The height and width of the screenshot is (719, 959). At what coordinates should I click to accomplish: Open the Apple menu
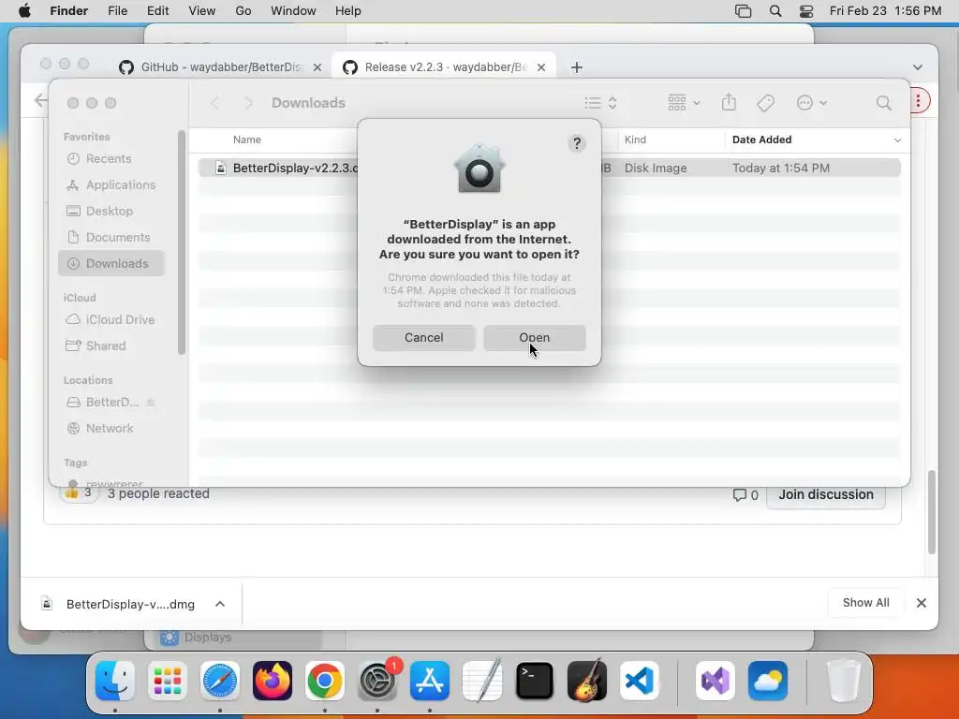(24, 11)
